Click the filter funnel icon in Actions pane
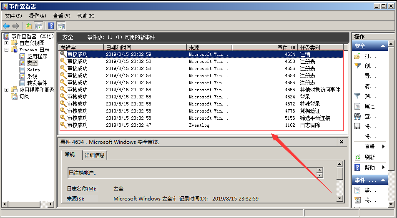 tap(357, 66)
